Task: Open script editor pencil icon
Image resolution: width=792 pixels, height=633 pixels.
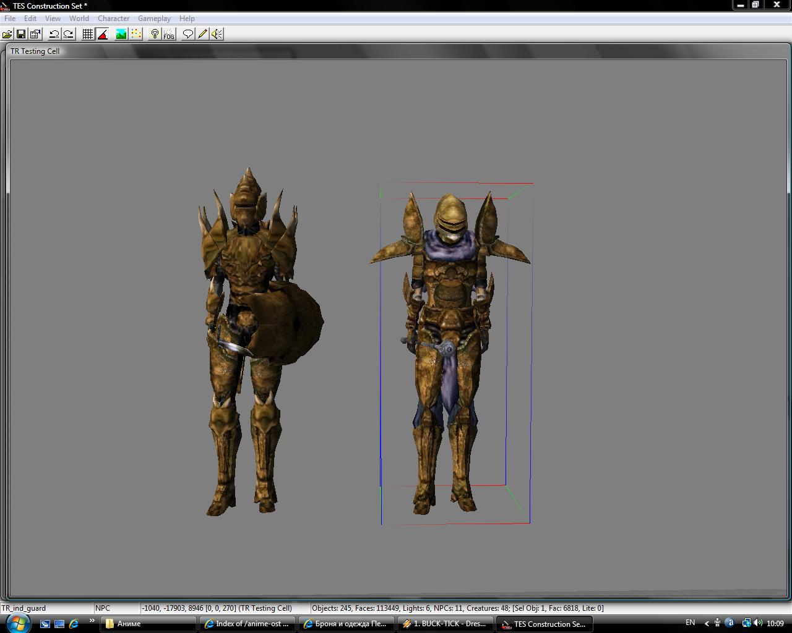Action: [202, 34]
